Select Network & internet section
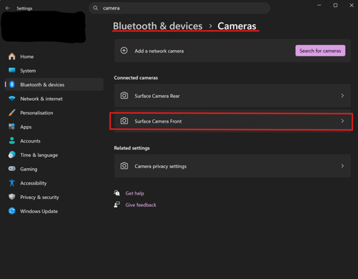The image size is (358, 279). pyautogui.click(x=54, y=99)
